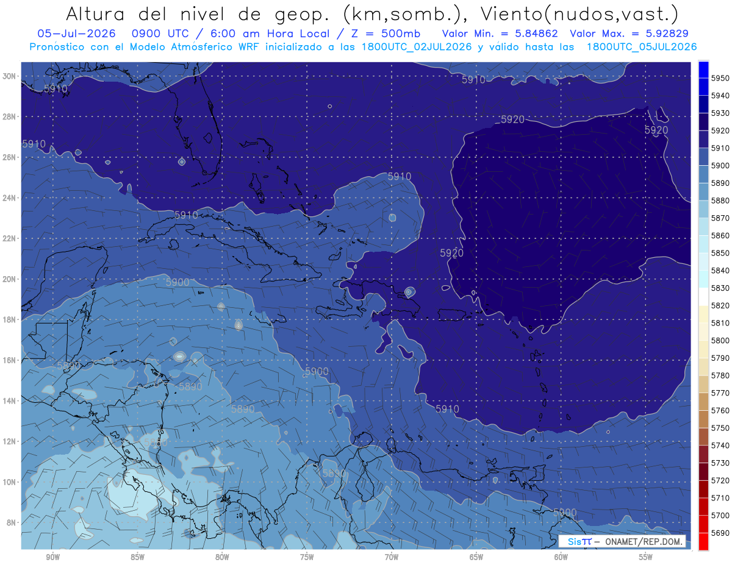Click the valid-until time '1800UTC_05JUL2026'
Image resolution: width=732 pixels, height=565 pixels.
click(642, 46)
